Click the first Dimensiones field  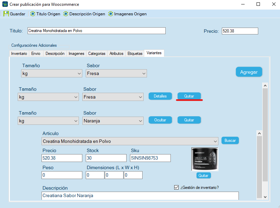click(x=95, y=175)
